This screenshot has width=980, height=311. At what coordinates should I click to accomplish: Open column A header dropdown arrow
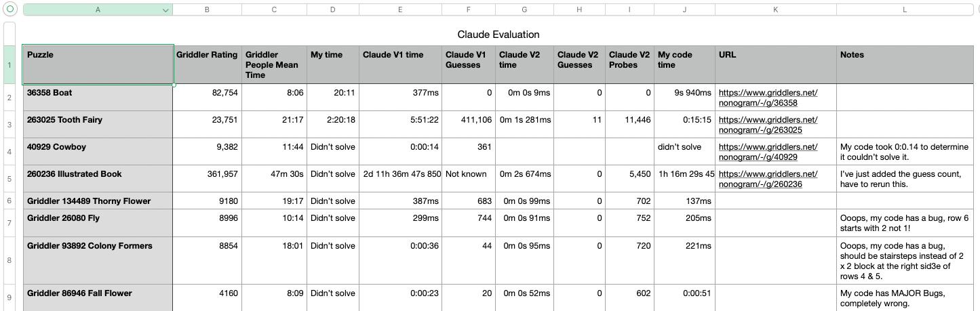[x=165, y=10]
